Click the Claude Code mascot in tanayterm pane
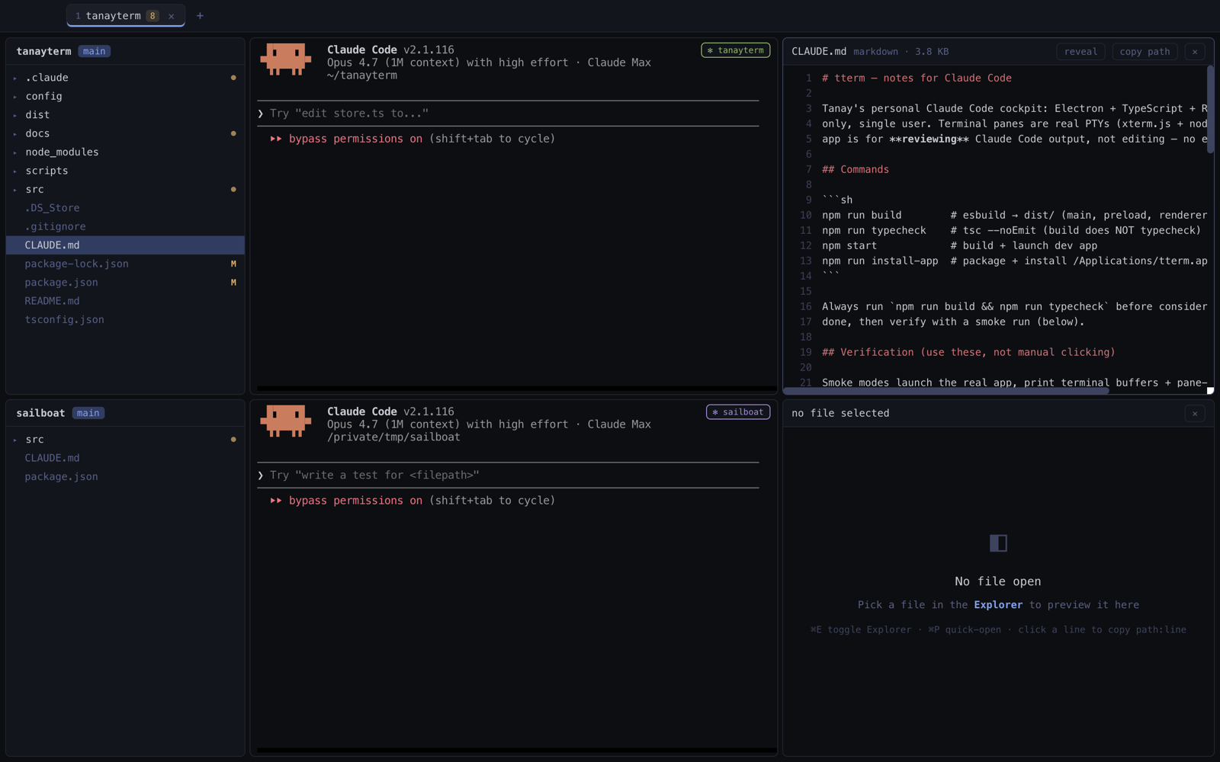Screen dimensions: 1220x762 (x=286, y=59)
